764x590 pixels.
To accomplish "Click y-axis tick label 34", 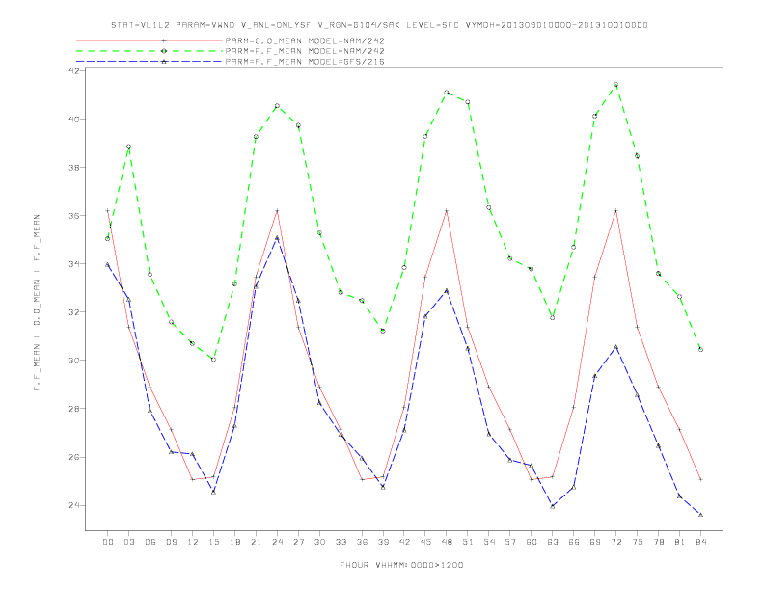I will (x=74, y=264).
